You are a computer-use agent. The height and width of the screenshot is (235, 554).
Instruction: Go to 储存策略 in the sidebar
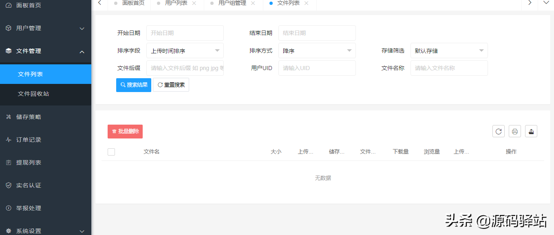click(46, 117)
